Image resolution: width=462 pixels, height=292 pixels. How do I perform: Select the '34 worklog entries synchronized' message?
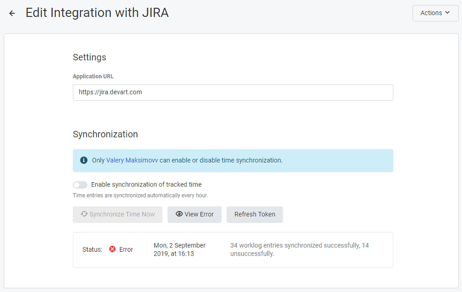point(299,250)
